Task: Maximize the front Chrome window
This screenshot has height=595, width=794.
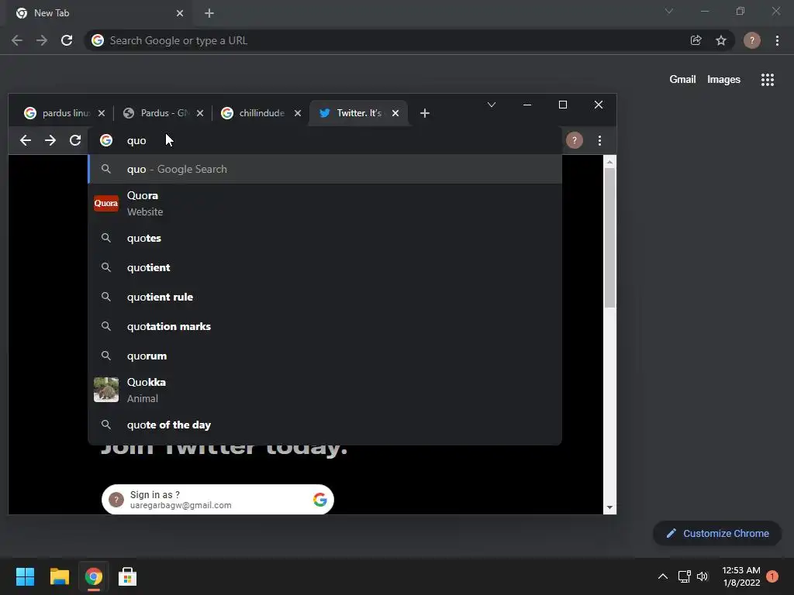Action: 563,105
